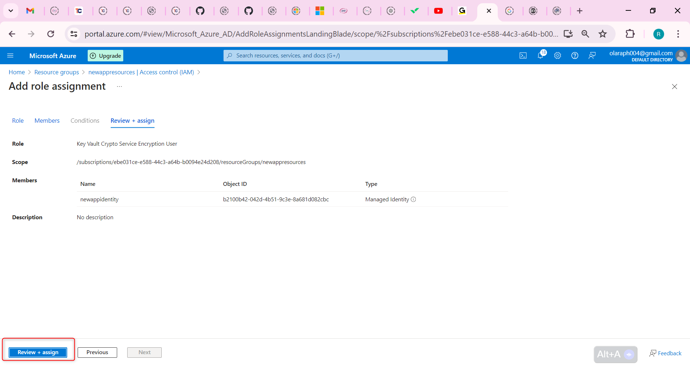Open Azure portal settings gear

(557, 55)
